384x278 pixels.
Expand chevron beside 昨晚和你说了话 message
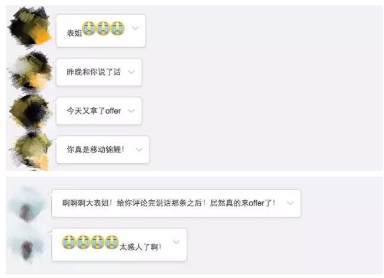pyautogui.click(x=131, y=72)
